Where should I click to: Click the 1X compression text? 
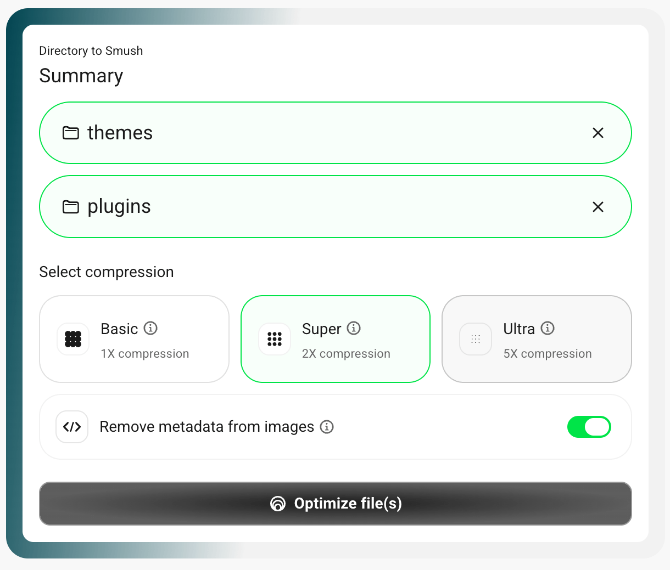(x=145, y=354)
